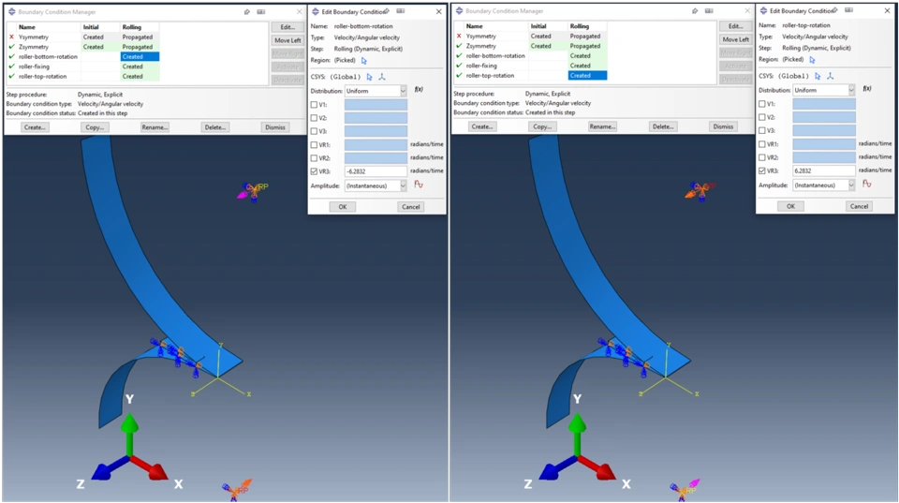This screenshot has height=503, width=899.
Task: Click the amplitude curve icon in left dialog
Action: tap(419, 185)
